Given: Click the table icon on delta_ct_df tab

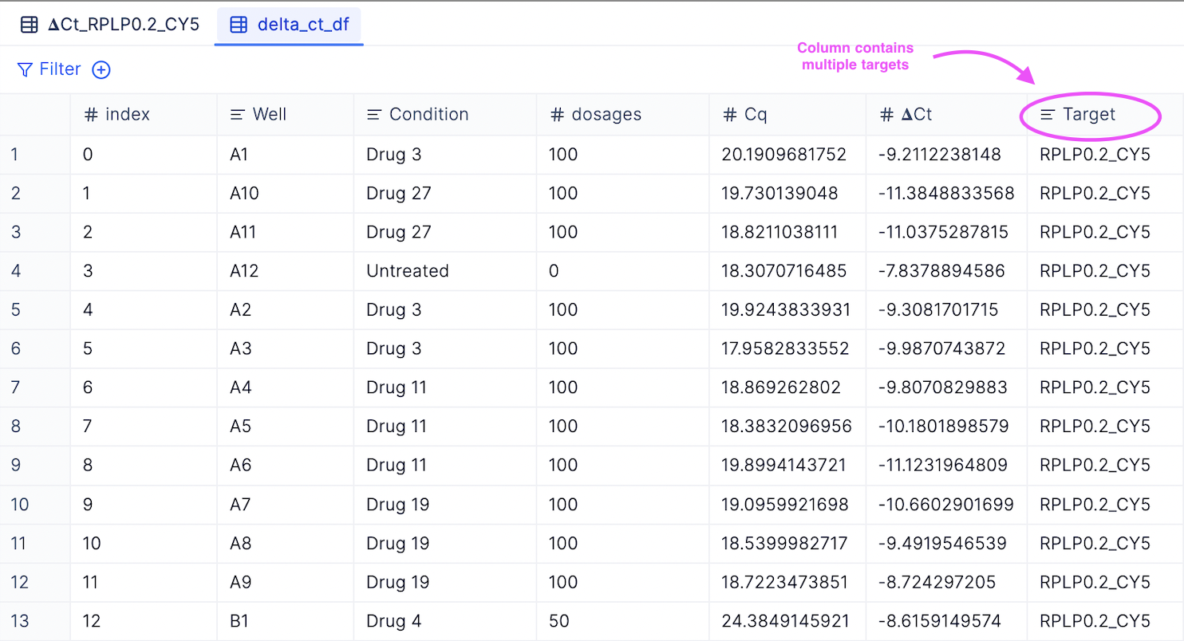Looking at the screenshot, I should pos(238,25).
